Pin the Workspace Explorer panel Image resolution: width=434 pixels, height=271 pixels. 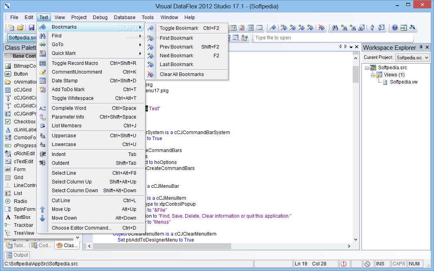click(421, 47)
